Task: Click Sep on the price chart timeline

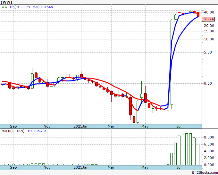Action: coord(13,126)
